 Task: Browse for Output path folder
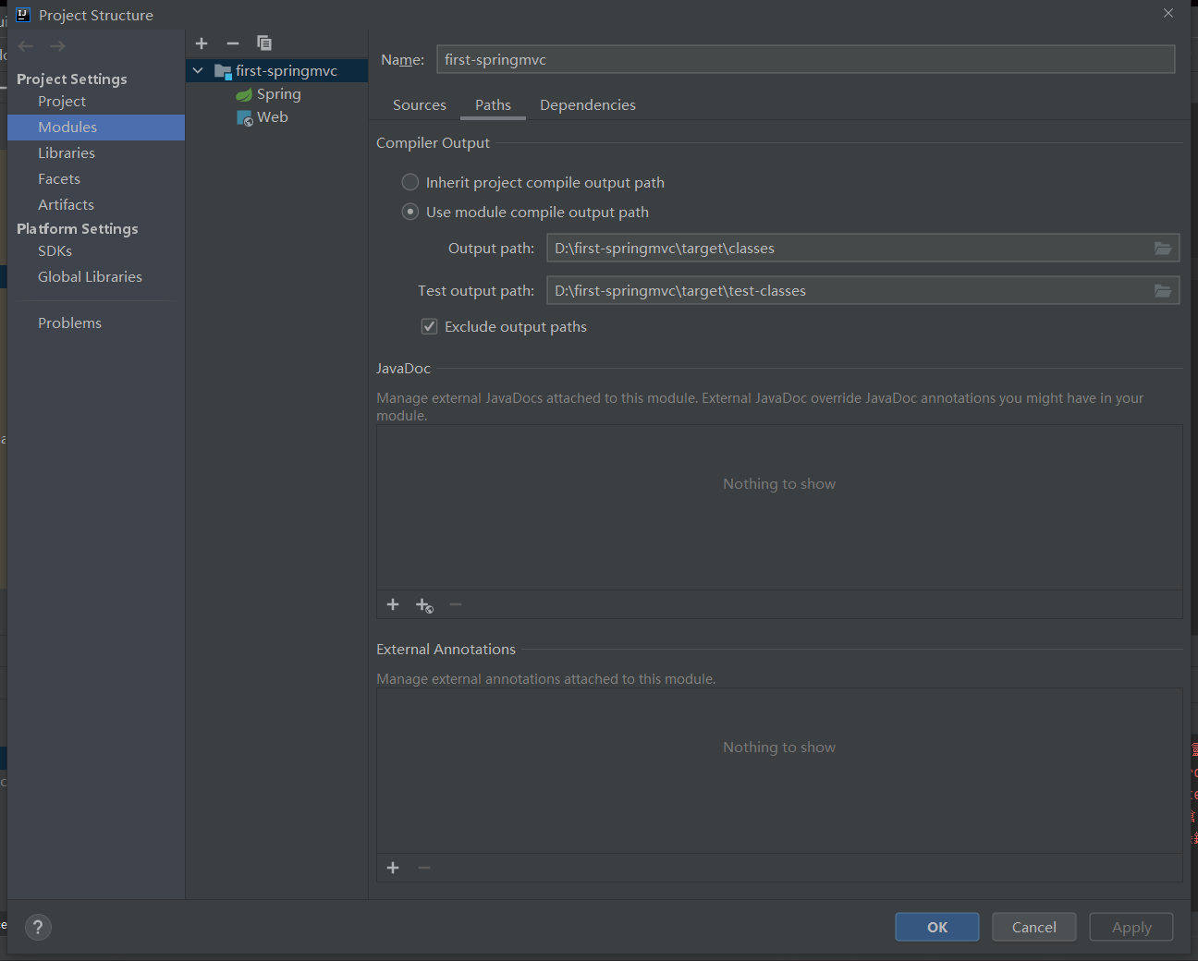1163,249
